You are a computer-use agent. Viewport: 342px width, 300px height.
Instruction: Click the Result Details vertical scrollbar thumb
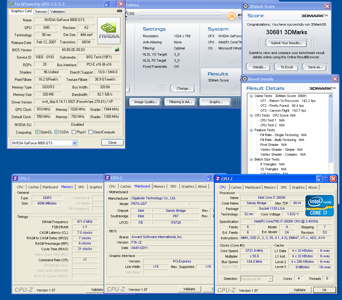pos(330,131)
